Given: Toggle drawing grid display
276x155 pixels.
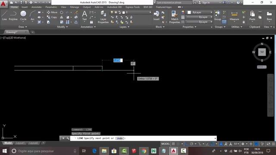Looking at the screenshot, I should pos(173,144).
